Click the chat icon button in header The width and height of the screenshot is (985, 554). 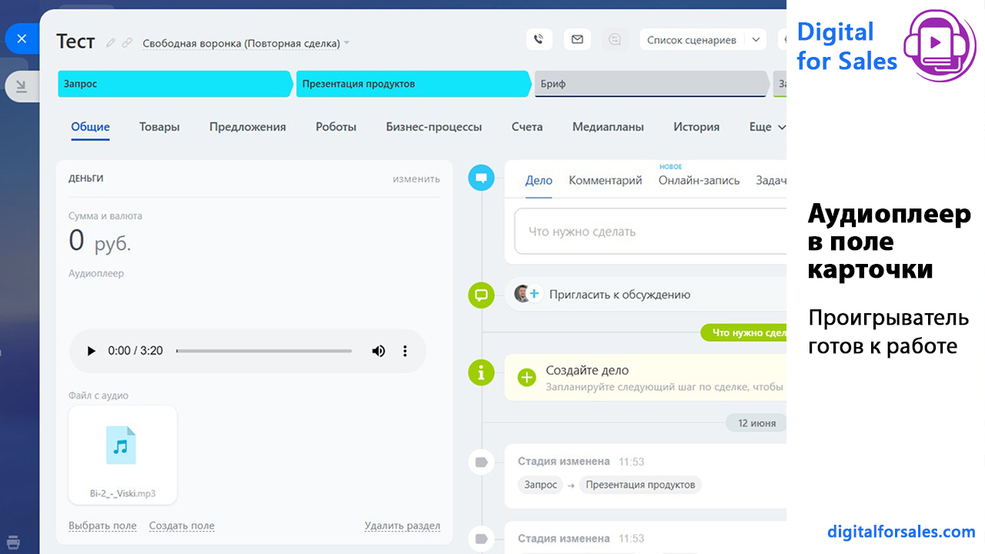(615, 39)
